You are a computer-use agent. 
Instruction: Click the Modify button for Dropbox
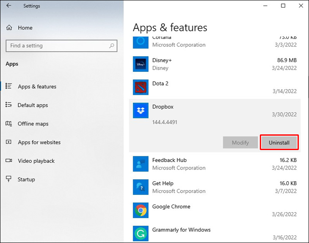click(240, 142)
